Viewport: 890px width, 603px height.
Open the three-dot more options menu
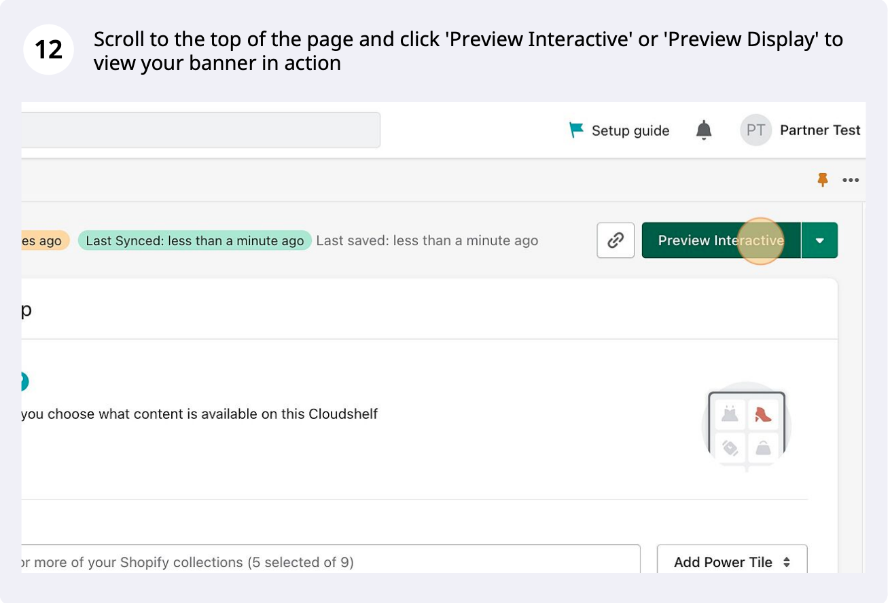[x=851, y=180]
